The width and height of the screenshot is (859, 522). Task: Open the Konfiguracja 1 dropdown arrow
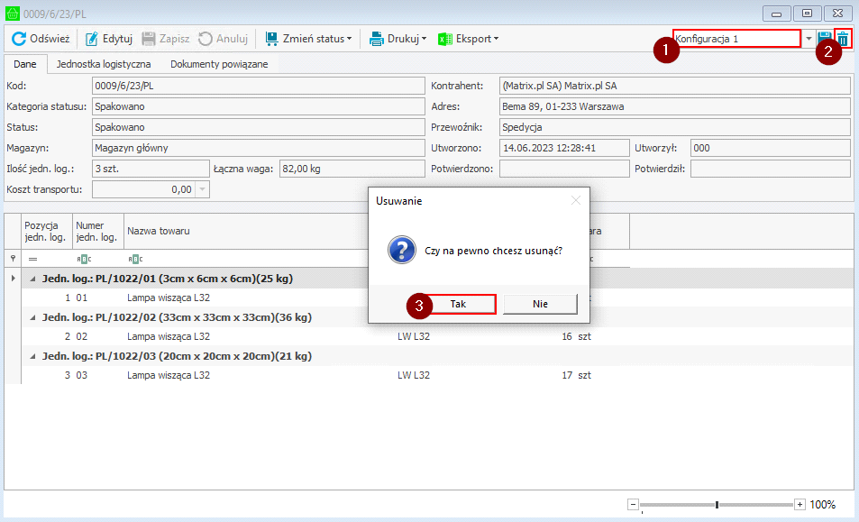(809, 39)
